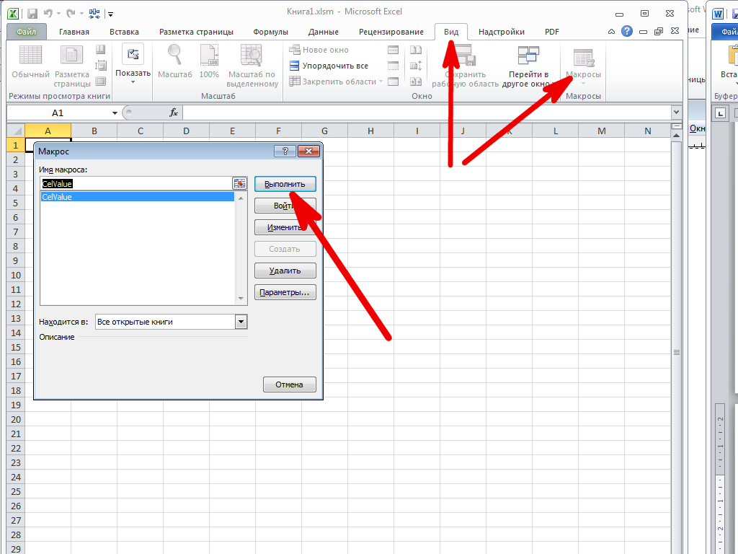Click the Войти button in Макрос dialog

[285, 206]
